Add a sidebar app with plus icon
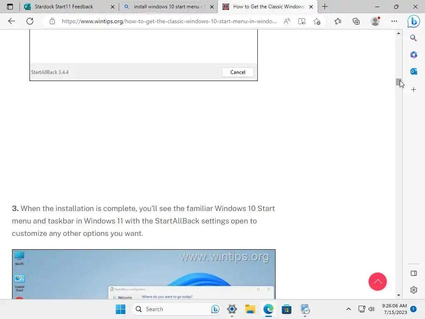 [414, 90]
